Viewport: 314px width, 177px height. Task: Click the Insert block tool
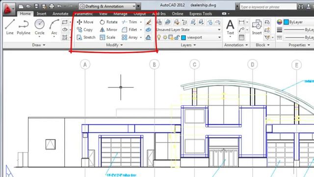[x=257, y=28]
